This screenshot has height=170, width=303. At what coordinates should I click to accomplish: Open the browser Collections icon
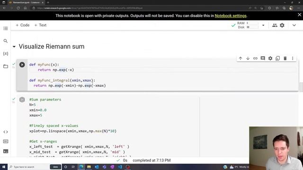pyautogui.click(x=284, y=8)
